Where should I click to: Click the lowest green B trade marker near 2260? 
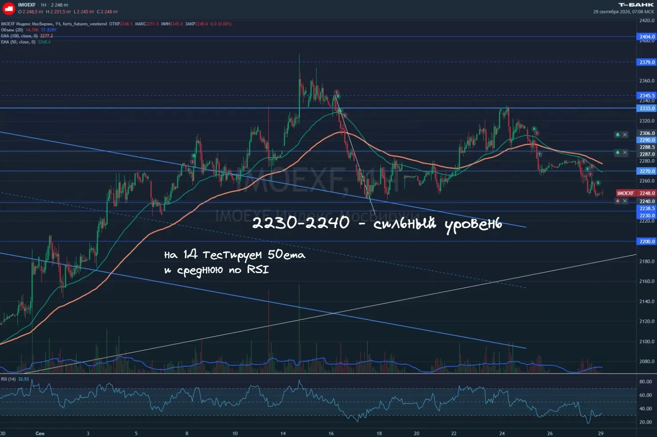pos(598,183)
